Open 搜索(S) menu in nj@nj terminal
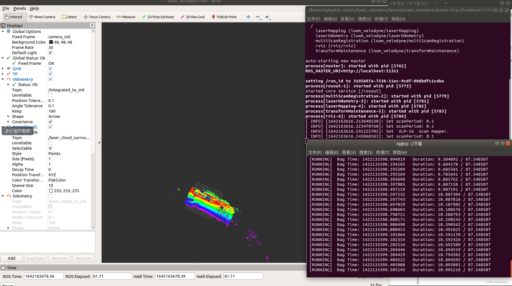The height and width of the screenshot is (286, 512). [x=366, y=152]
